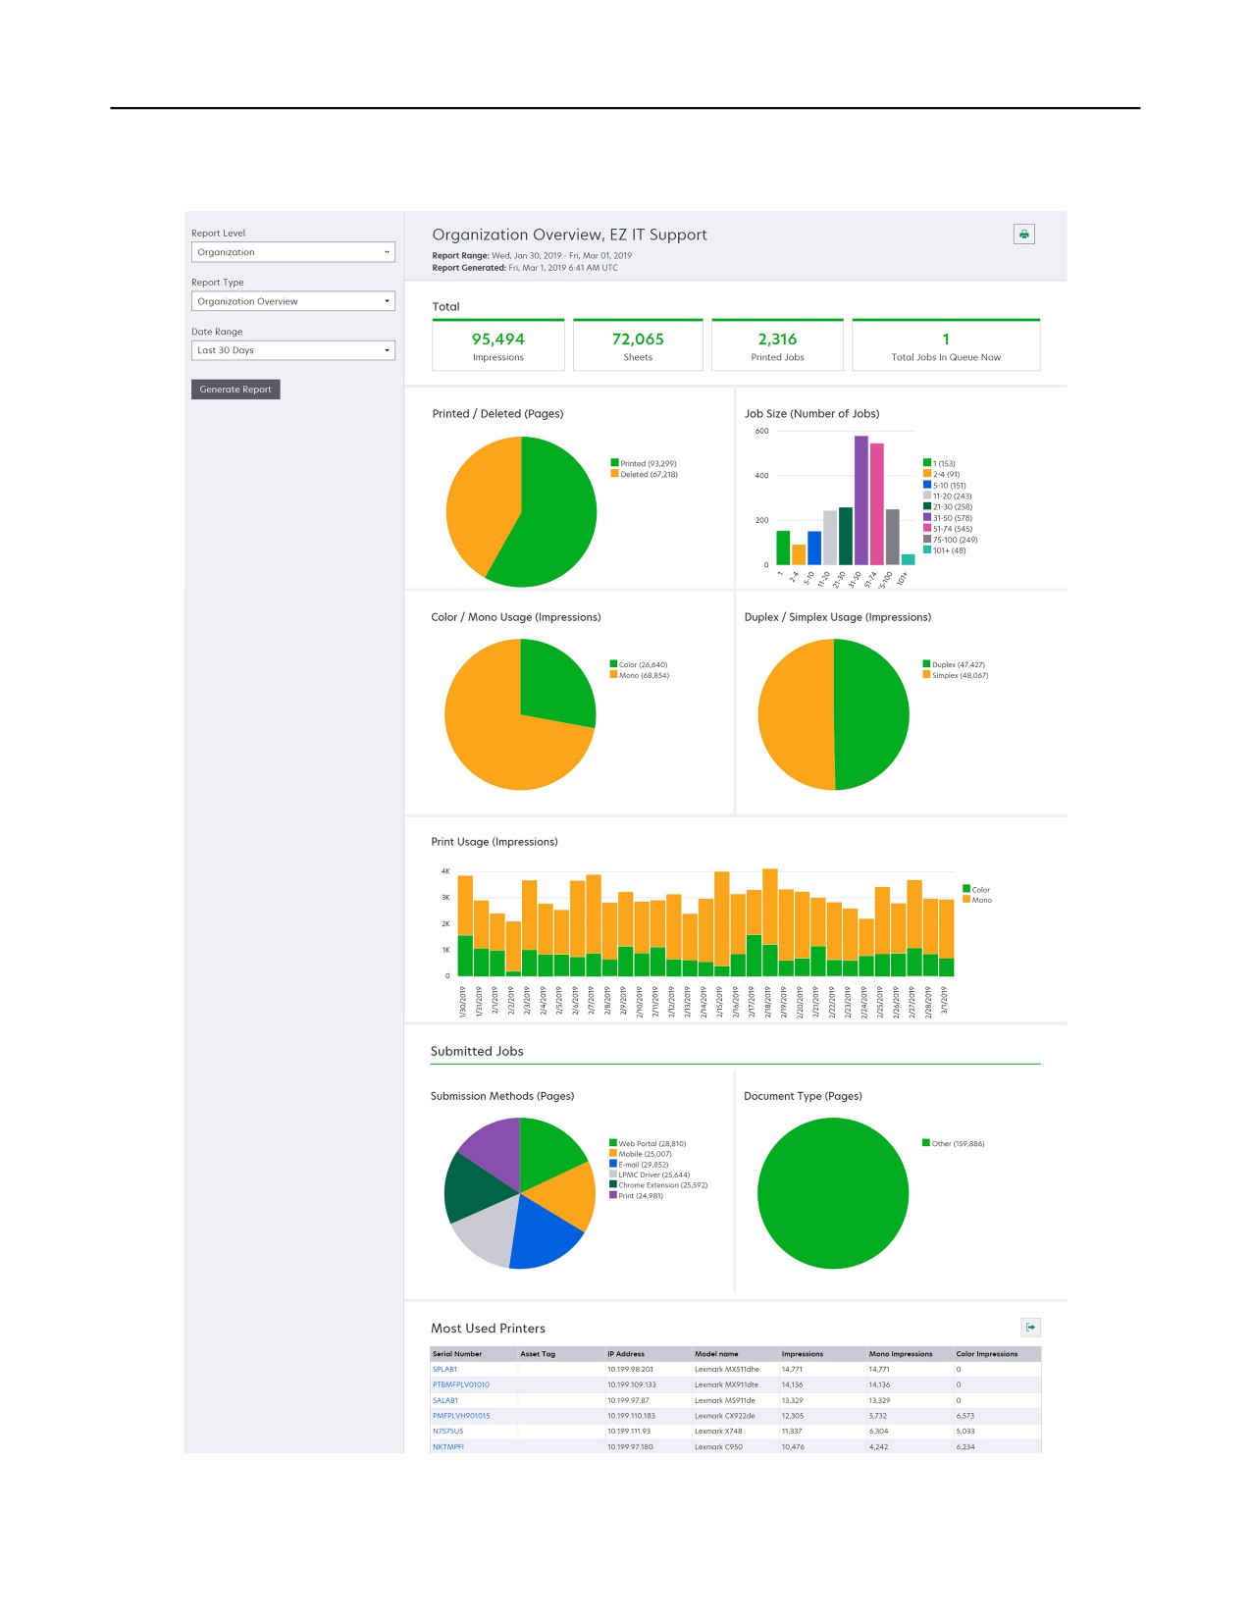The image size is (1251, 1619).
Task: Toggle the Deleted legend entry
Action: click(x=644, y=474)
